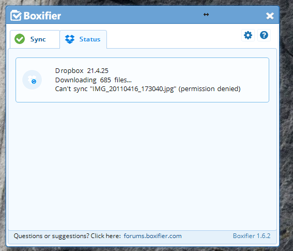Click the Dropbox logo on Status tab

[x=70, y=39]
